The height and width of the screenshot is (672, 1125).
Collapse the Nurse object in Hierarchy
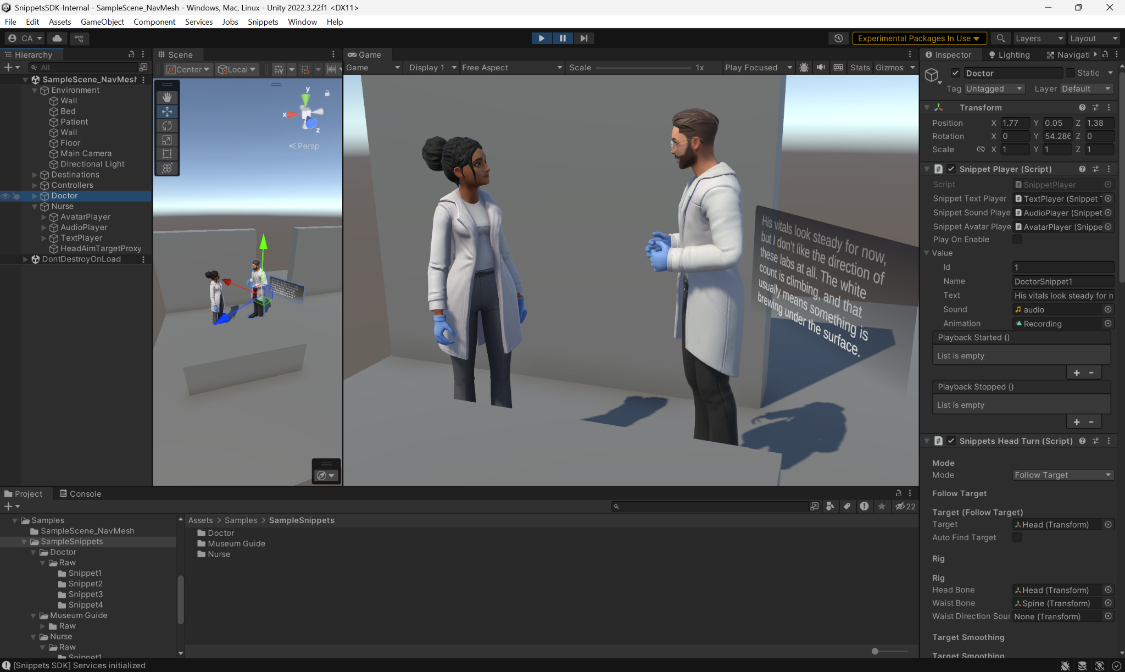pos(35,207)
